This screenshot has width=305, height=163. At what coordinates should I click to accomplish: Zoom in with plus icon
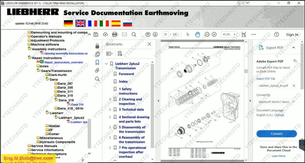pyautogui.click(x=214, y=34)
